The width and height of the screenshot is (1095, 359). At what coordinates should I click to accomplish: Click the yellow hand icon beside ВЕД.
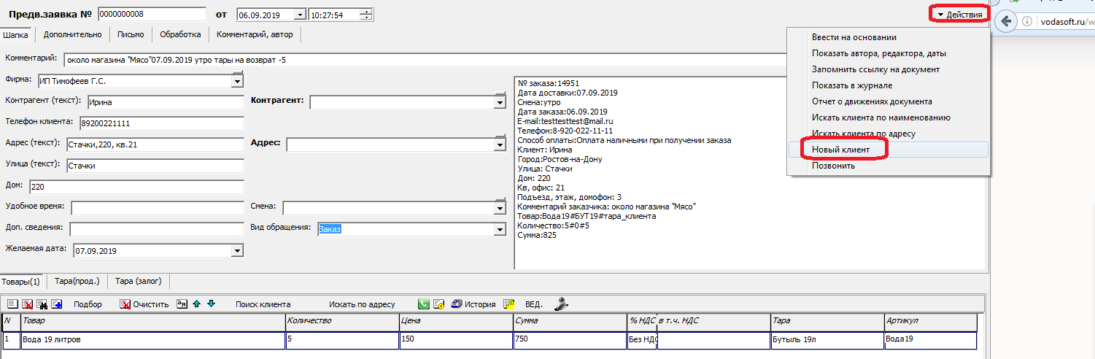[509, 304]
